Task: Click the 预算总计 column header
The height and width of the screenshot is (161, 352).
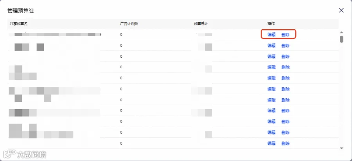Action: coord(201,24)
